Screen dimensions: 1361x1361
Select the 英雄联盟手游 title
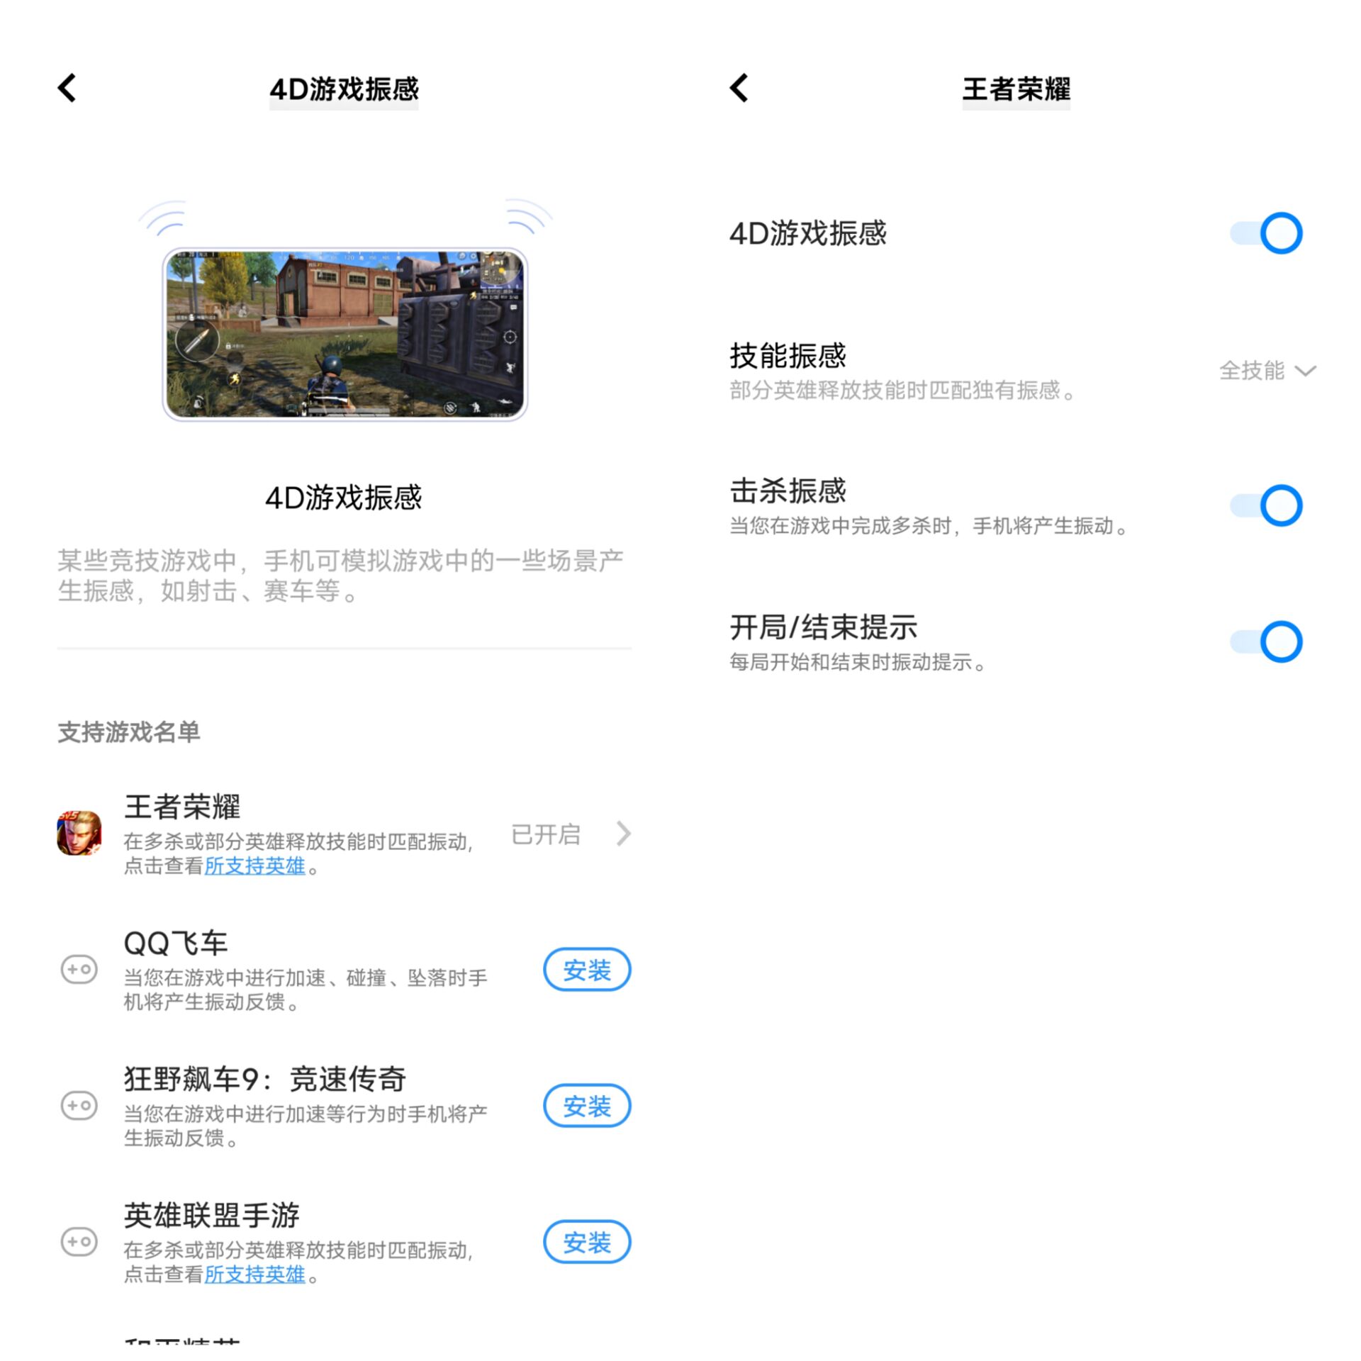pyautogui.click(x=212, y=1215)
